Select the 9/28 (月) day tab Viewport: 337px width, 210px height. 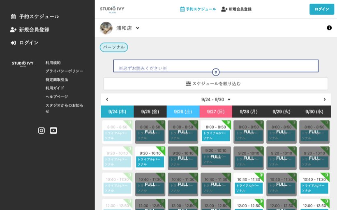249,112
